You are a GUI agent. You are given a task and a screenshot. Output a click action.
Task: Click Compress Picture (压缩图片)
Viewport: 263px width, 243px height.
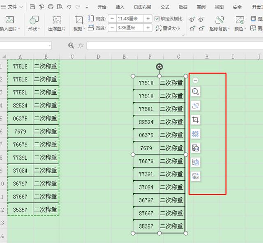click(57, 23)
